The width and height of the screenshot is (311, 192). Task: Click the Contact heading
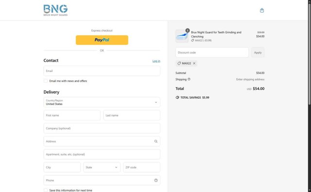[51, 60]
